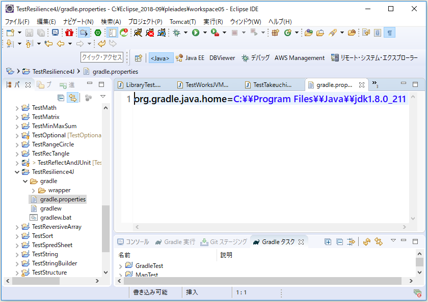Toggle the Block Selection mode button
428x302 pixels.
pos(378,33)
